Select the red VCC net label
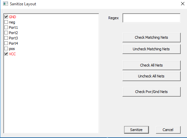 point(12,54)
